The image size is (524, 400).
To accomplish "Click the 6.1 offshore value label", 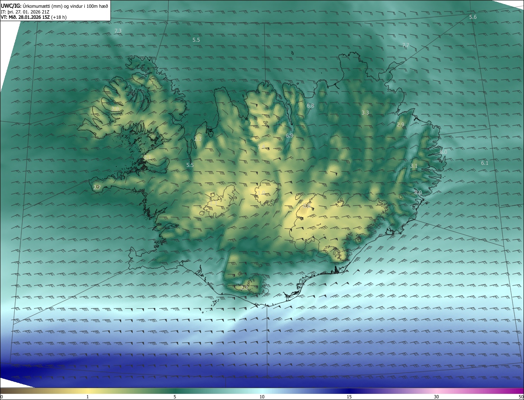I will tap(485, 163).
